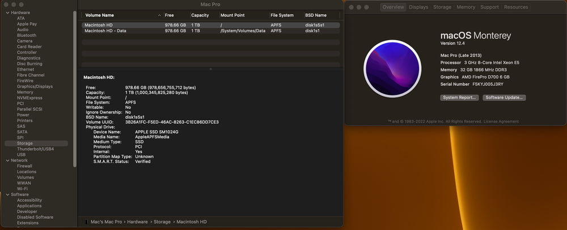Image resolution: width=567 pixels, height=230 pixels.
Task: Select Volumes under Network
Action: [26, 177]
